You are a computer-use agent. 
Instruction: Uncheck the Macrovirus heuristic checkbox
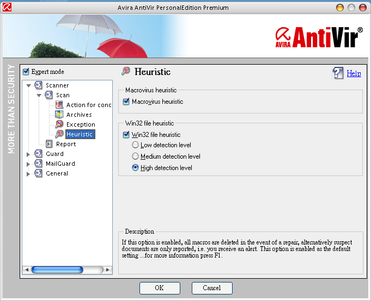pyautogui.click(x=126, y=102)
